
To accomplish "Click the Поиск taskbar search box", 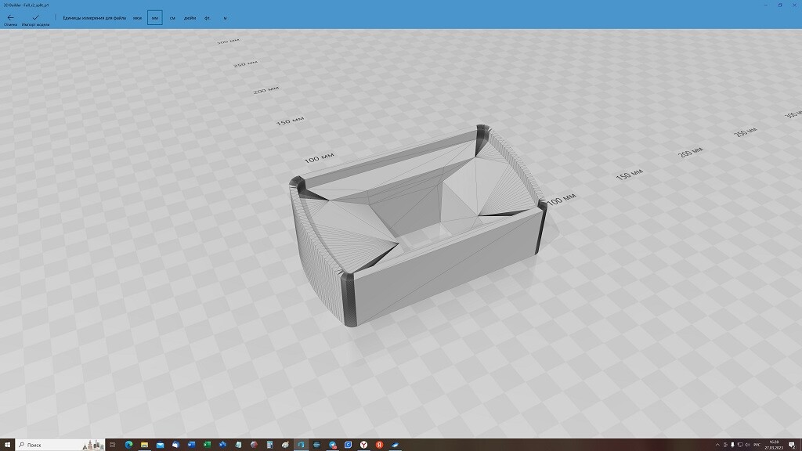I will 60,445.
